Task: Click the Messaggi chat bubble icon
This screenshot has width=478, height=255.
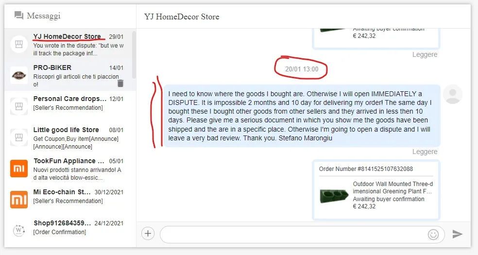Action: 19,15
